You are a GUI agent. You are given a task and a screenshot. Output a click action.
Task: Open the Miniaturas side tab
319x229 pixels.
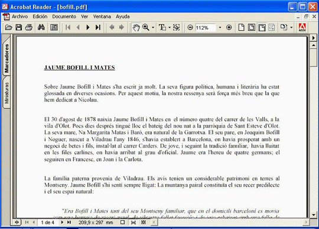(x=6, y=93)
